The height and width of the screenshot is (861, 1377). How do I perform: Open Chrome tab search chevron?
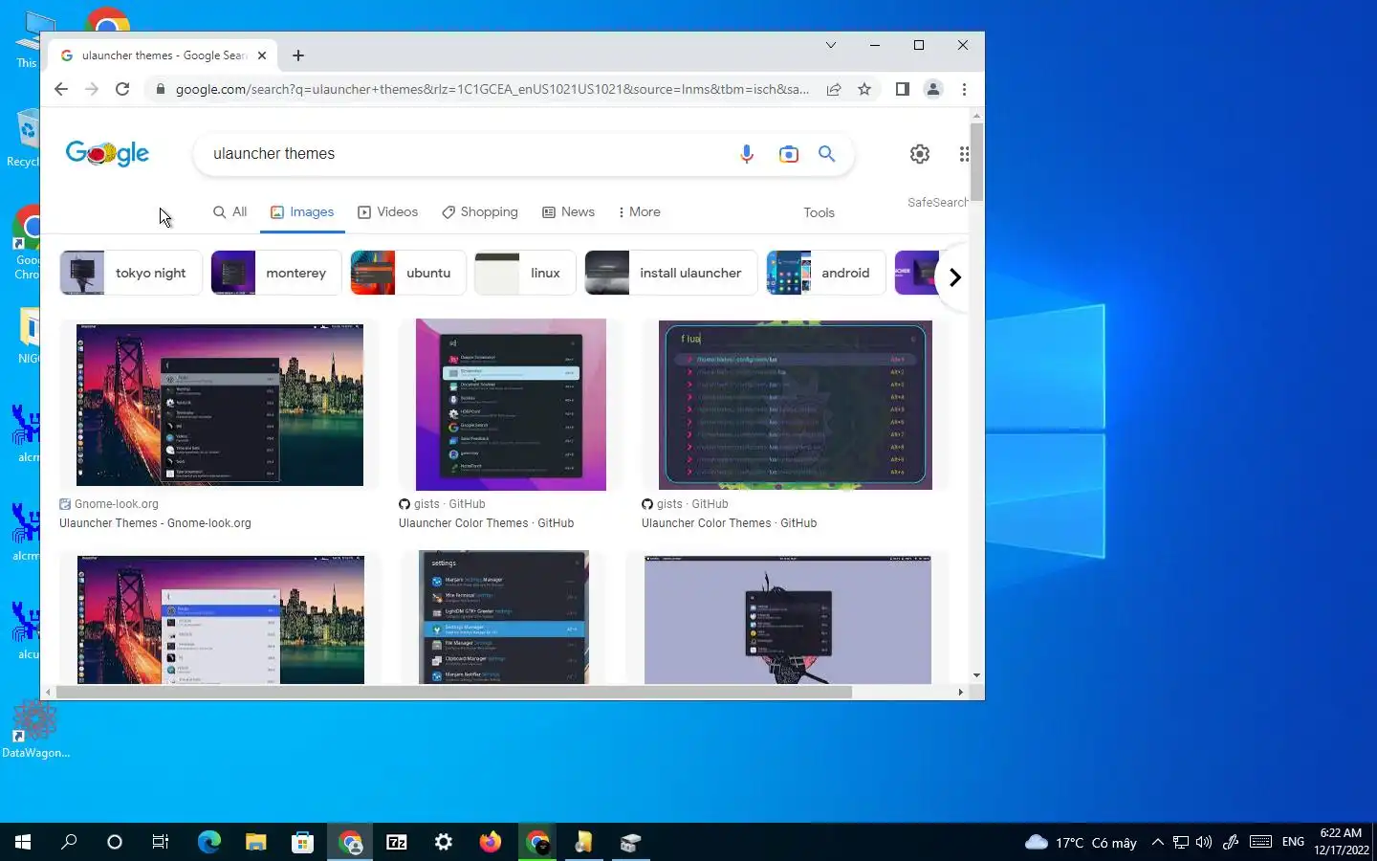pos(831,45)
